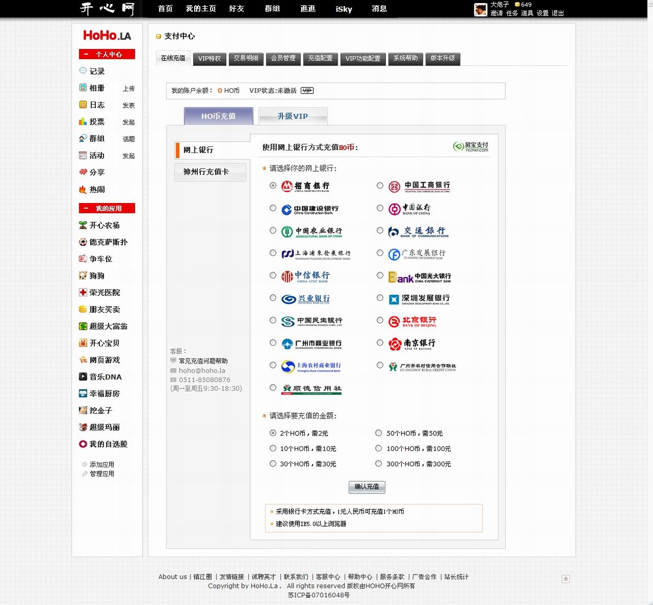This screenshot has width=653, height=605.
Task: Click 道具 link in top bar
Action: [x=527, y=13]
